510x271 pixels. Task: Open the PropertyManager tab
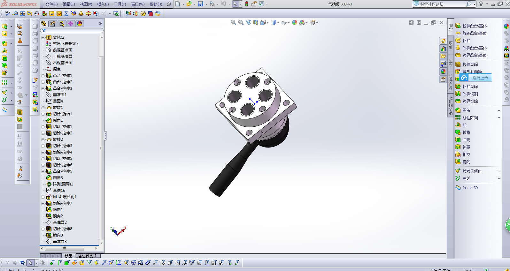(53, 24)
